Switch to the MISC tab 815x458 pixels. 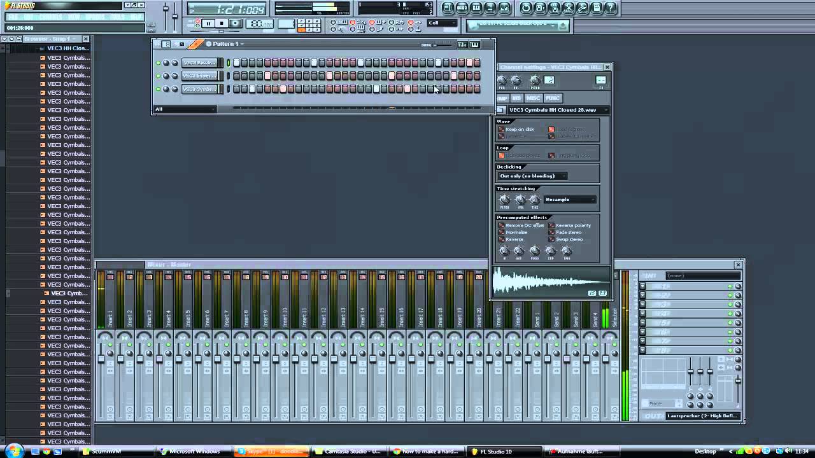533,98
